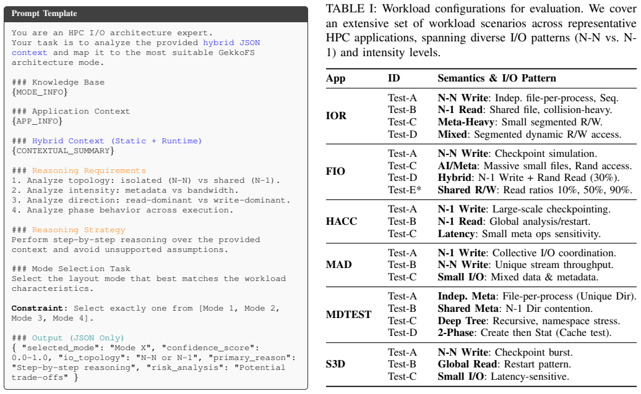Click 'N-N Write: Unique stream throughput.' row

525,265
